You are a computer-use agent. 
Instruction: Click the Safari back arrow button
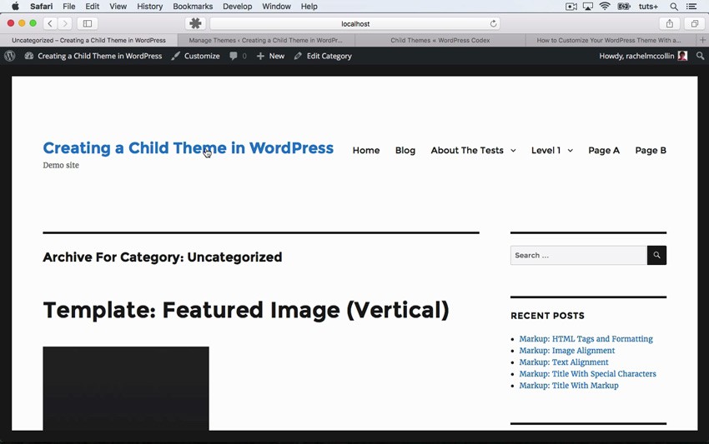pos(50,23)
